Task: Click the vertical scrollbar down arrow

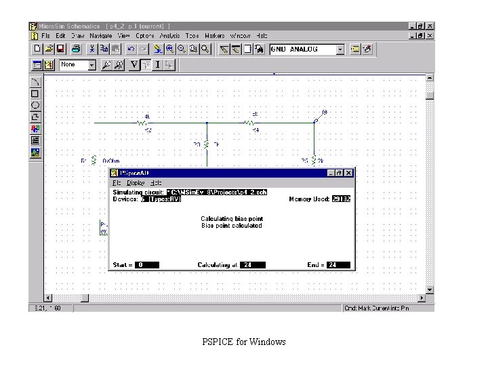Action: coord(430,290)
